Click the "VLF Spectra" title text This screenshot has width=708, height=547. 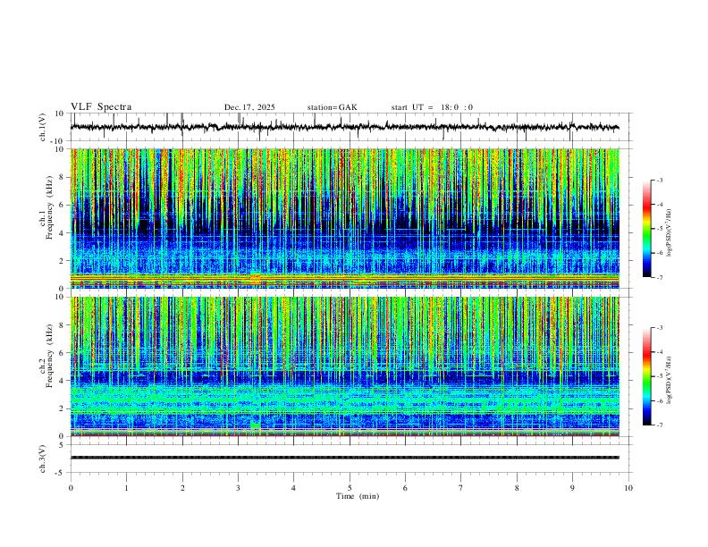coord(101,107)
